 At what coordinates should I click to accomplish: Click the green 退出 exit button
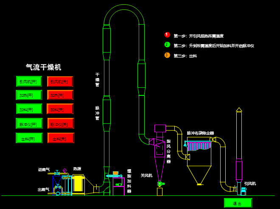coord(238,203)
